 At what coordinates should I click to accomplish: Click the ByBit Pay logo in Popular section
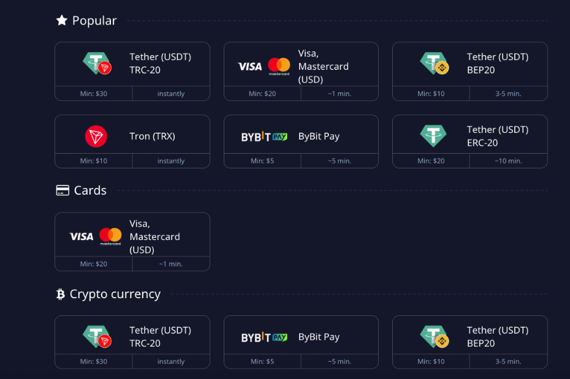(264, 136)
